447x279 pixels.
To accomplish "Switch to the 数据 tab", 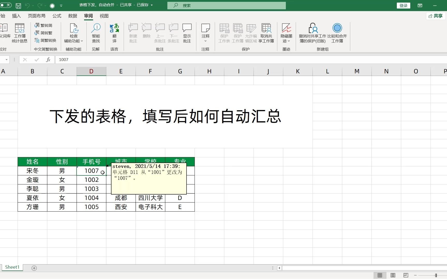I will (x=73, y=16).
